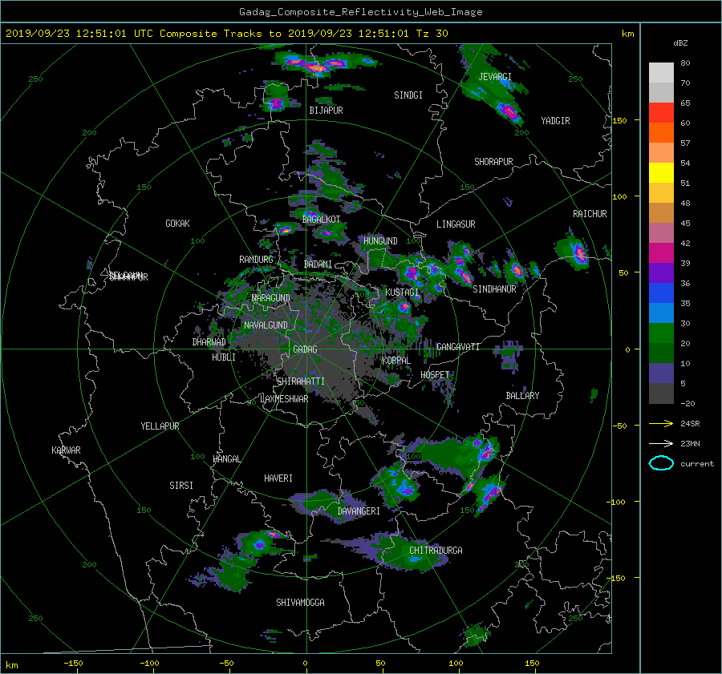Viewport: 722px width, 674px height.
Task: Click the SHIRAHATTI city label
Action: (301, 381)
